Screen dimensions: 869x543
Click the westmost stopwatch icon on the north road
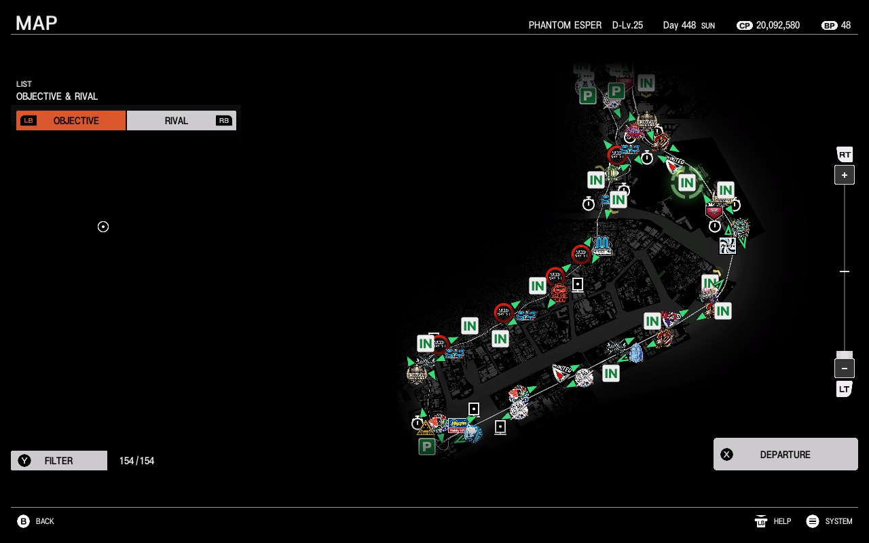589,204
